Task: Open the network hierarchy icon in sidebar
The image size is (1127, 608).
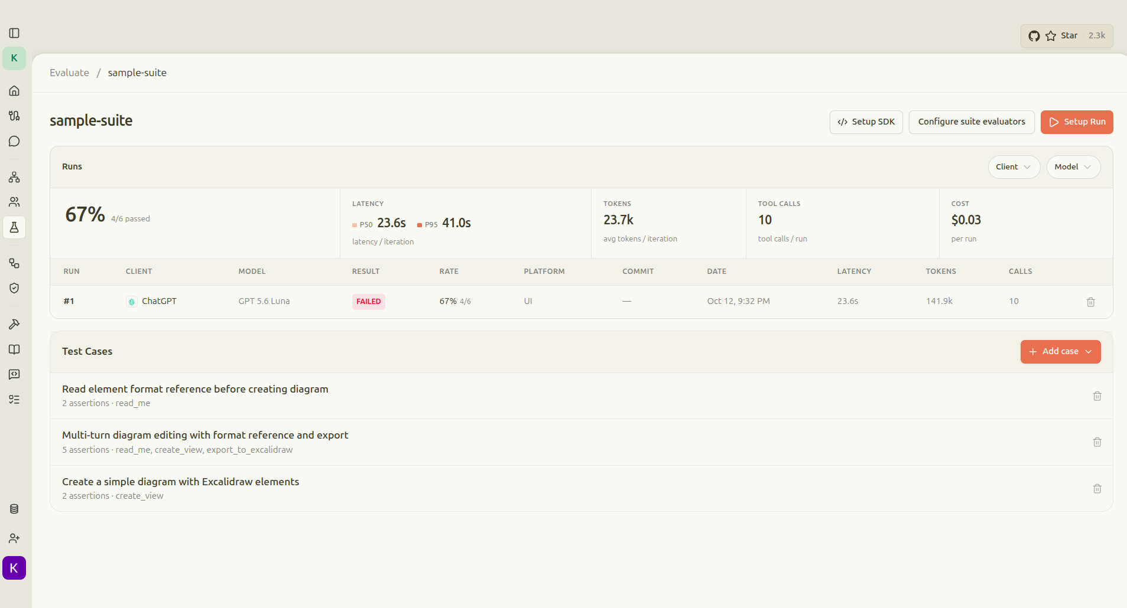Action: [14, 177]
